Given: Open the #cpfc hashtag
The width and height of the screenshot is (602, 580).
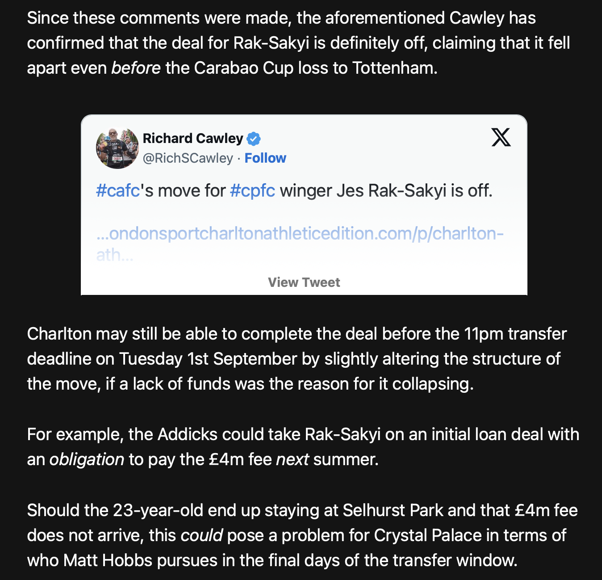Looking at the screenshot, I should pyautogui.click(x=253, y=191).
